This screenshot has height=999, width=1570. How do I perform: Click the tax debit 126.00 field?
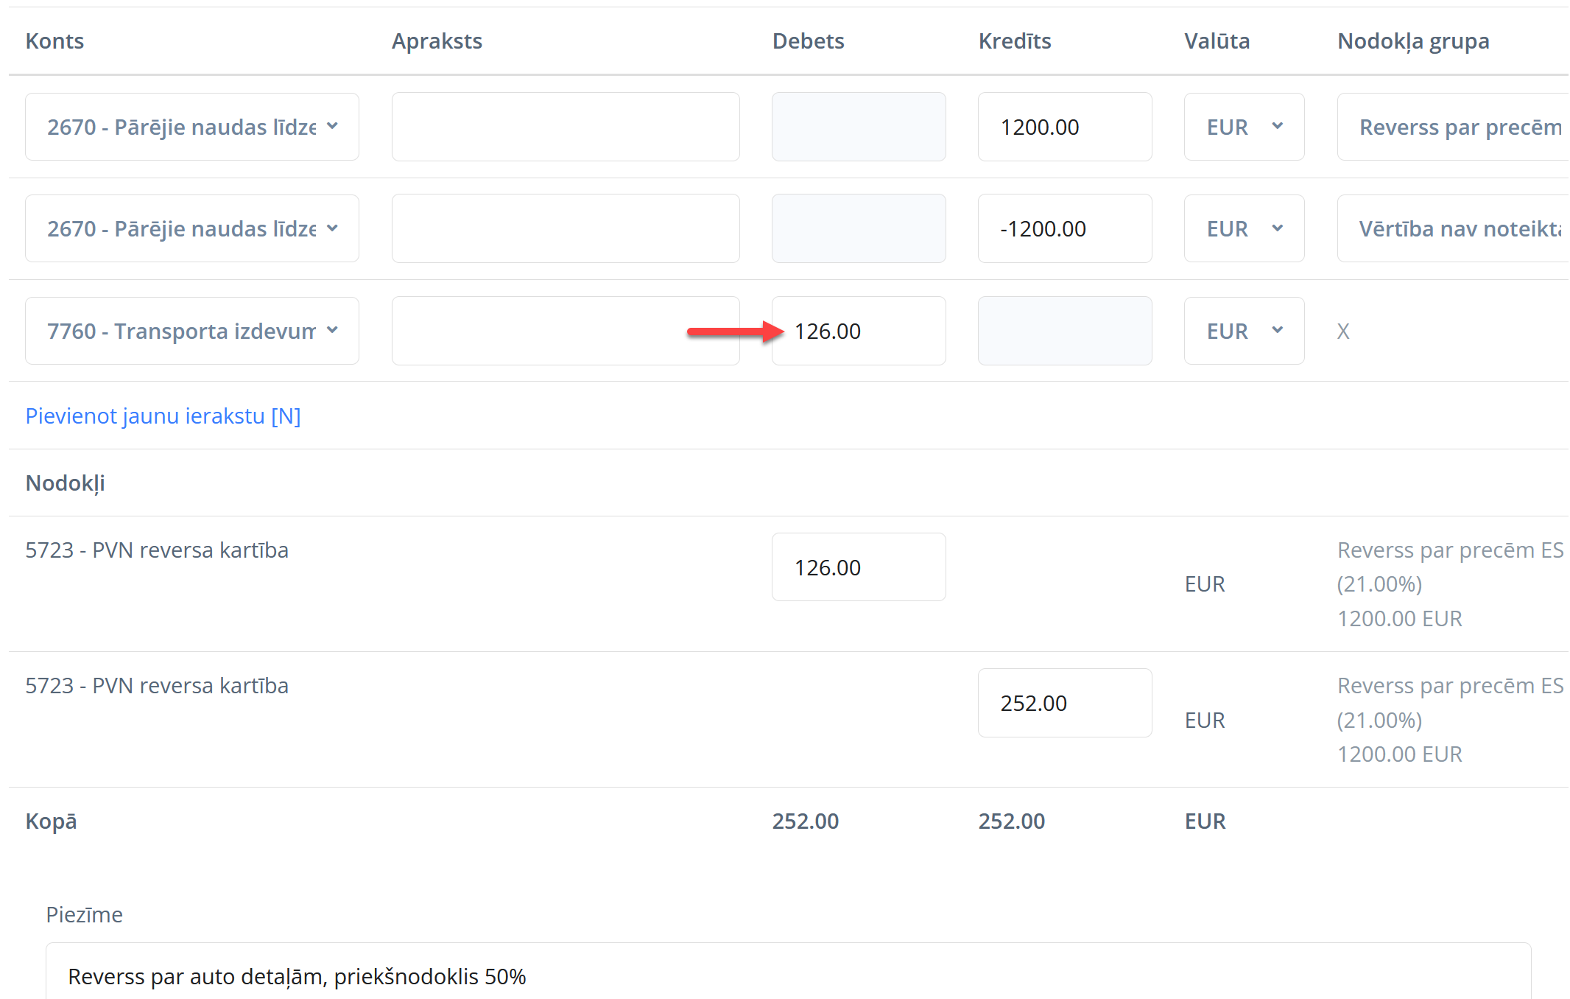coord(858,567)
